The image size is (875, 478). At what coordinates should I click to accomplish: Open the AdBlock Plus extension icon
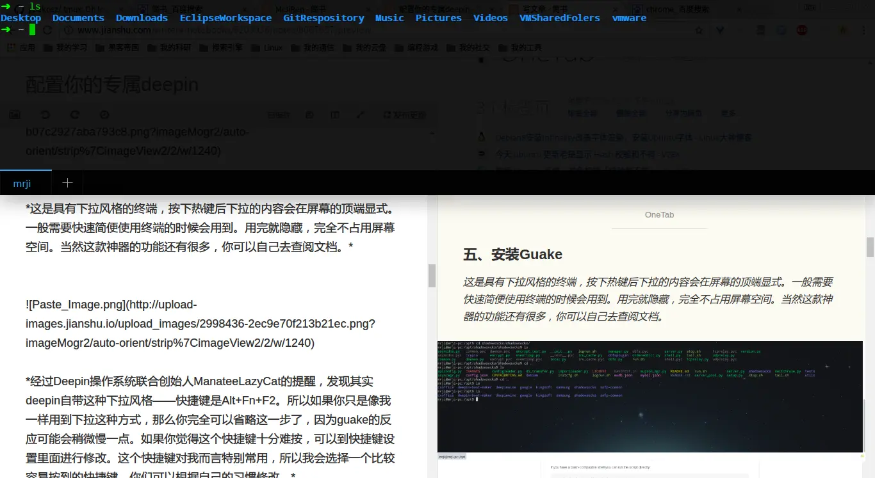tap(801, 30)
